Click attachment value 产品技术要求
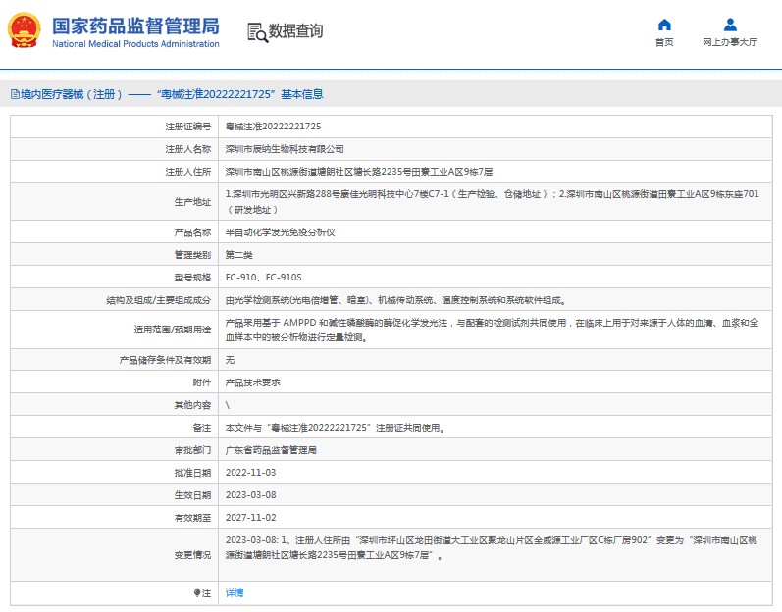Screen dimensions: 782x612 tap(252, 382)
